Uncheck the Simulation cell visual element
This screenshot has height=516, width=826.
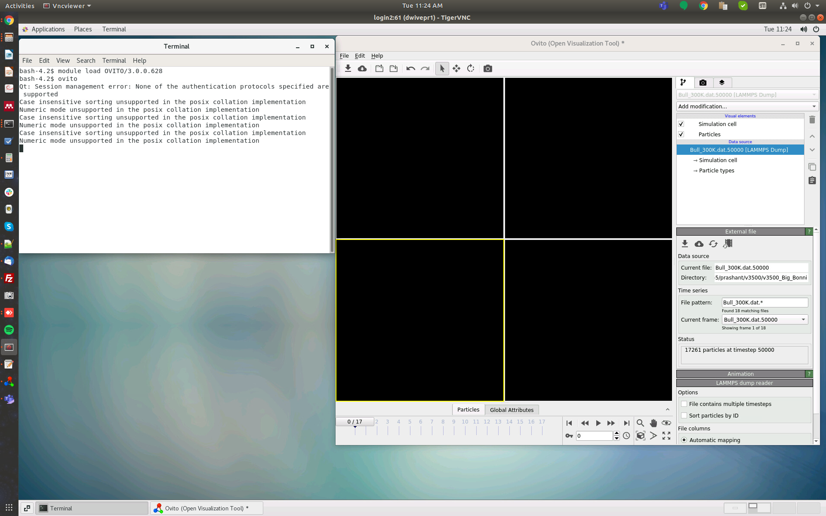(x=681, y=124)
